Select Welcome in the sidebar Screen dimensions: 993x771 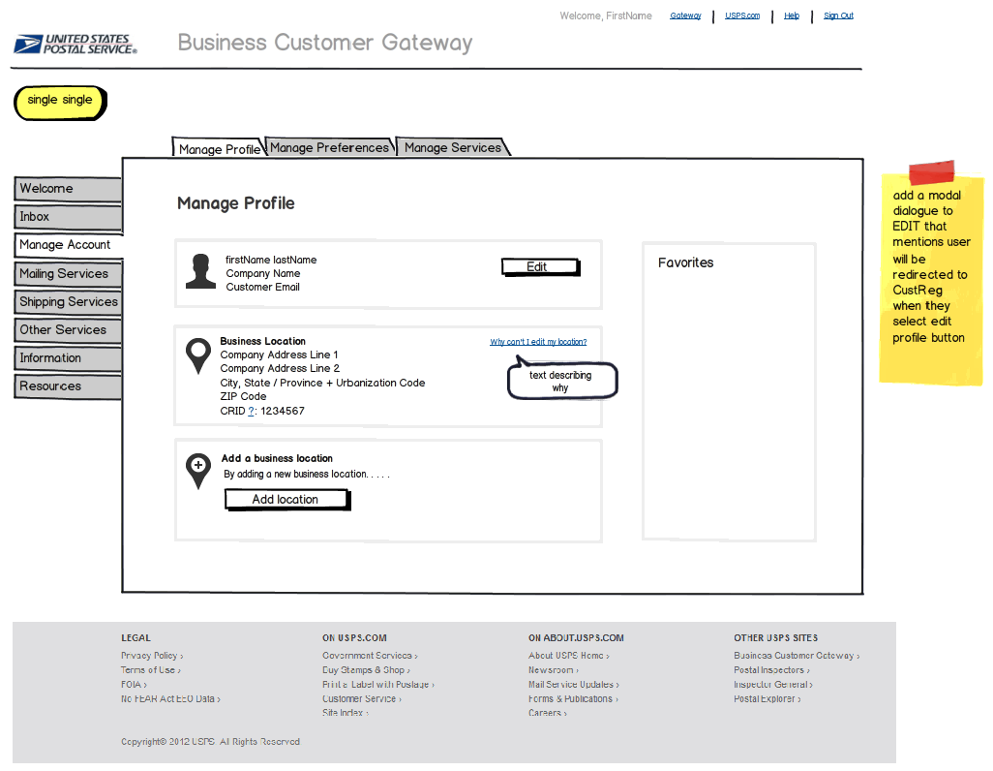click(68, 189)
